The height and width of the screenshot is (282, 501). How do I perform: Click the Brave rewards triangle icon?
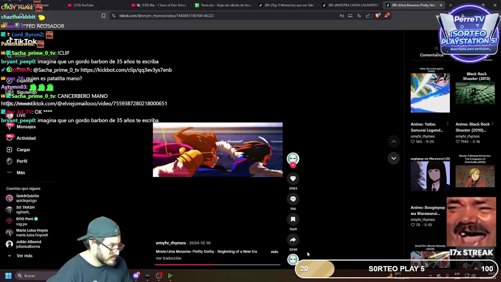(387, 16)
